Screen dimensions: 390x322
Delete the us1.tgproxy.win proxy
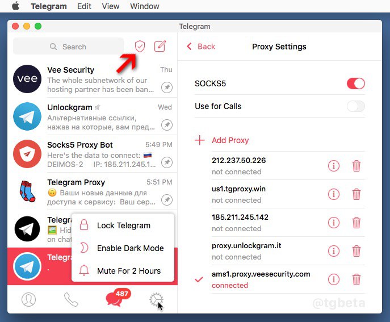coord(356,194)
